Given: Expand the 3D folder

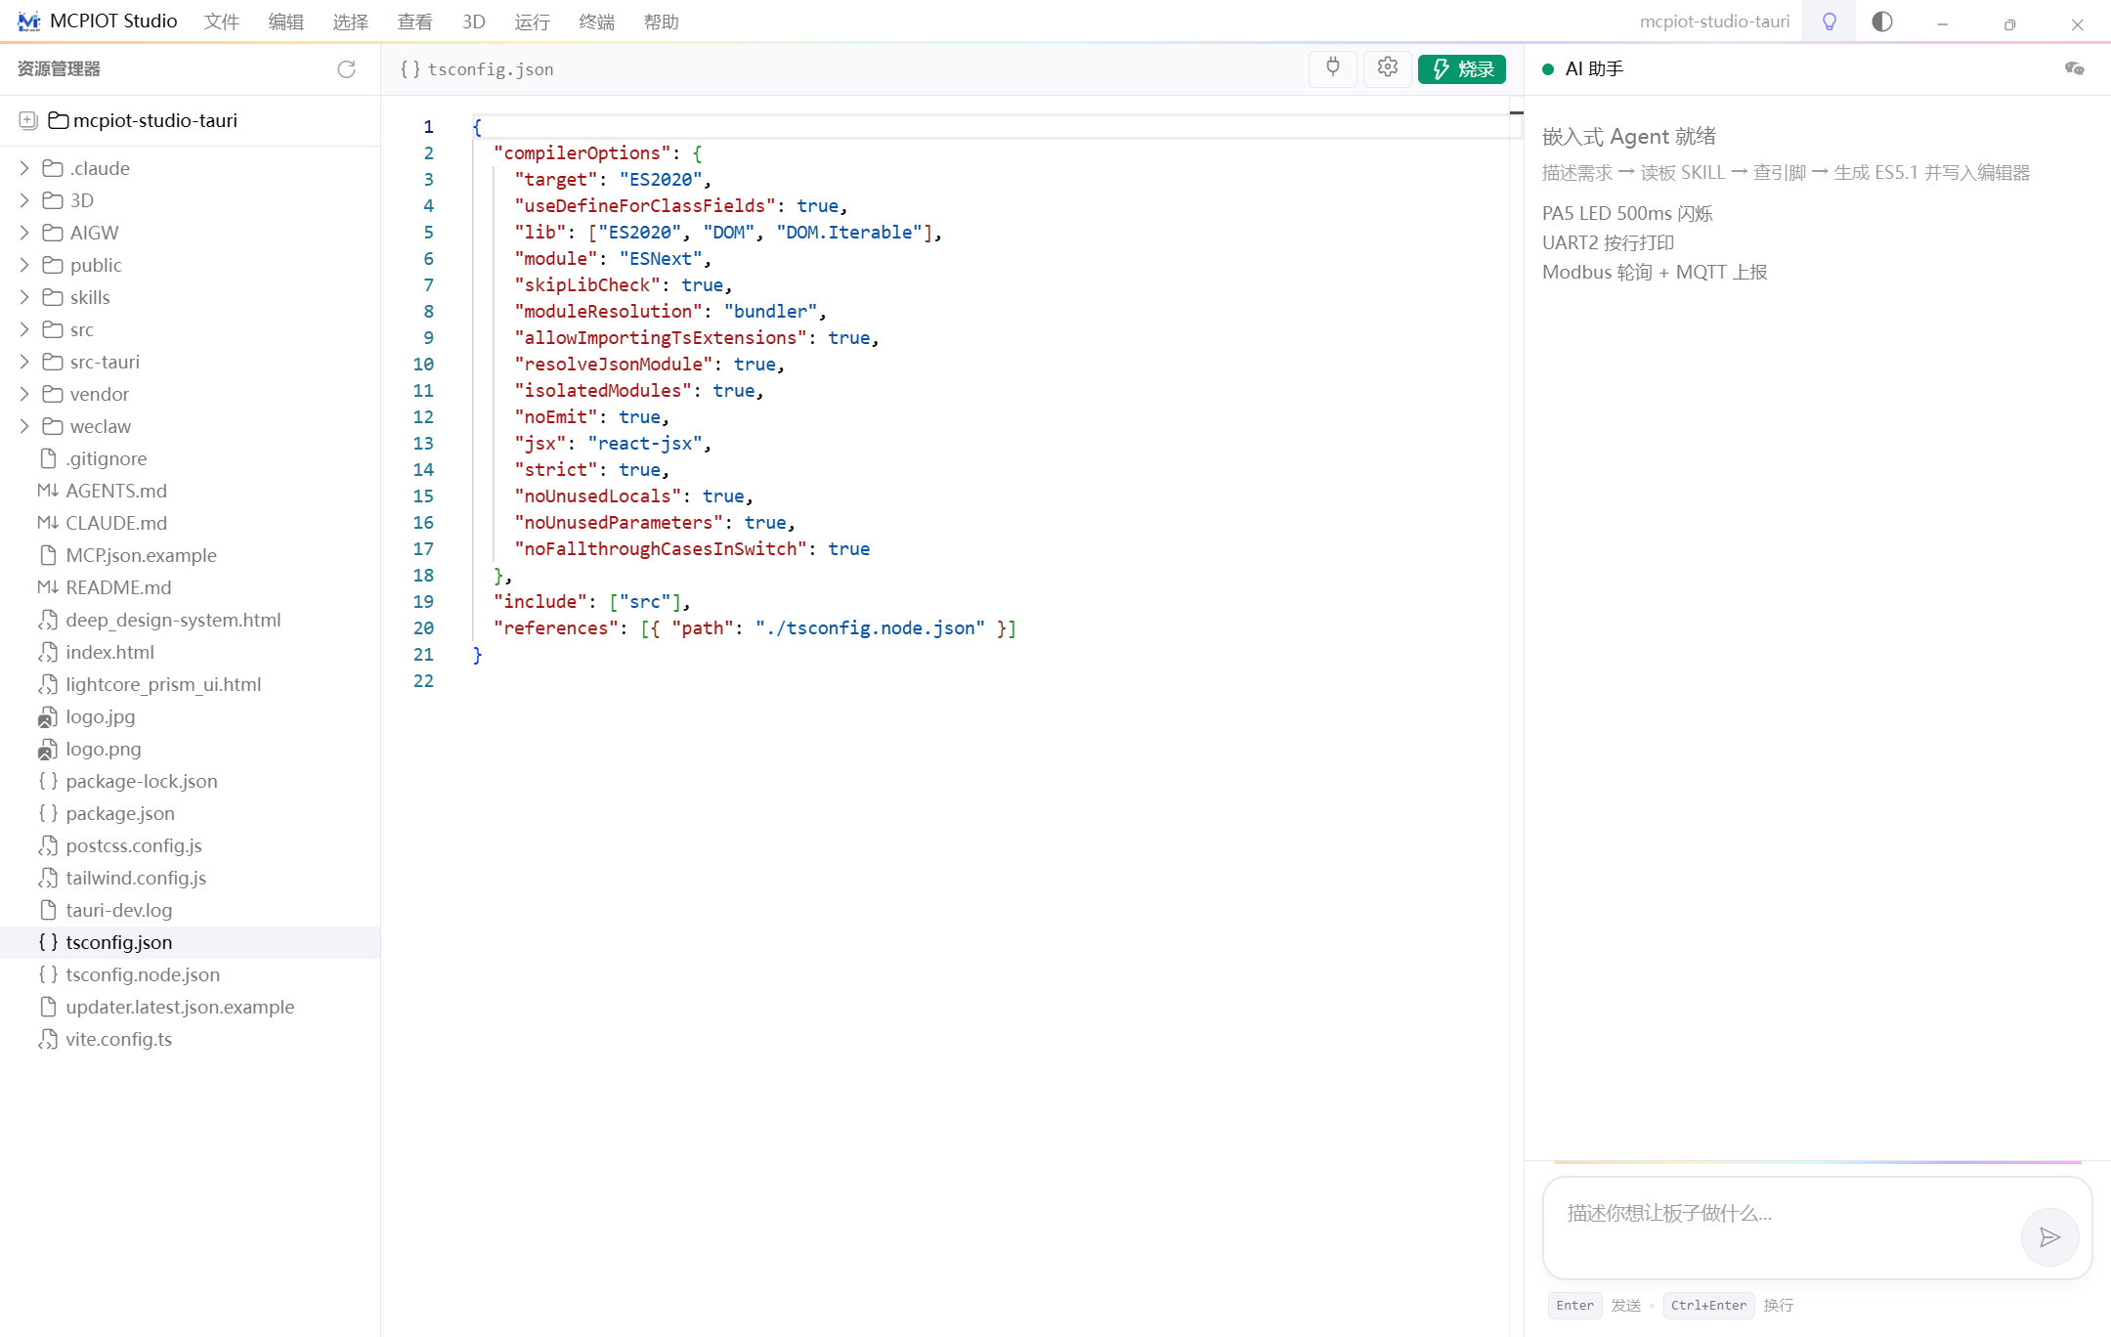Looking at the screenshot, I should (x=24, y=200).
